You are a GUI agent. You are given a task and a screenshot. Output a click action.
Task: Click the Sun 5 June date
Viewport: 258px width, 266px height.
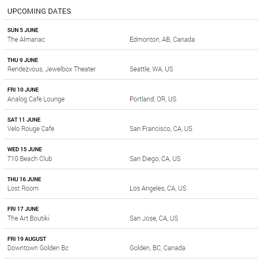(x=23, y=30)
